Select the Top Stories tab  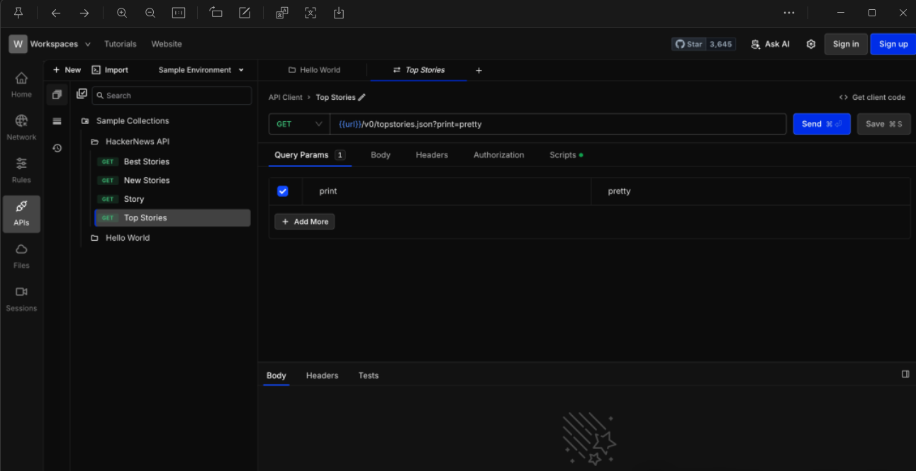418,70
